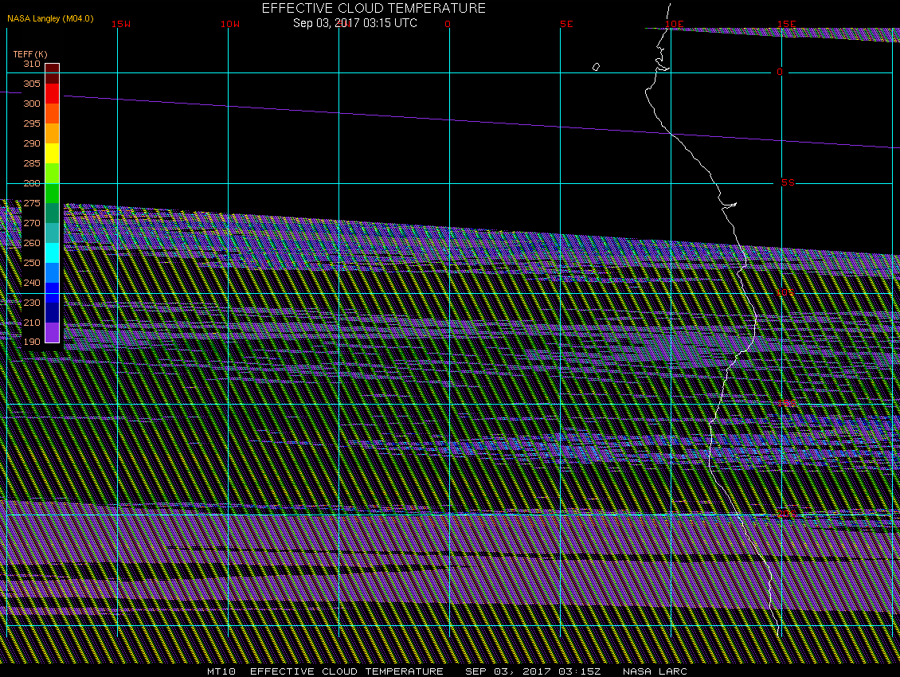Click the navy 210–230 K legend swatch
900x677 pixels.
(x=53, y=312)
